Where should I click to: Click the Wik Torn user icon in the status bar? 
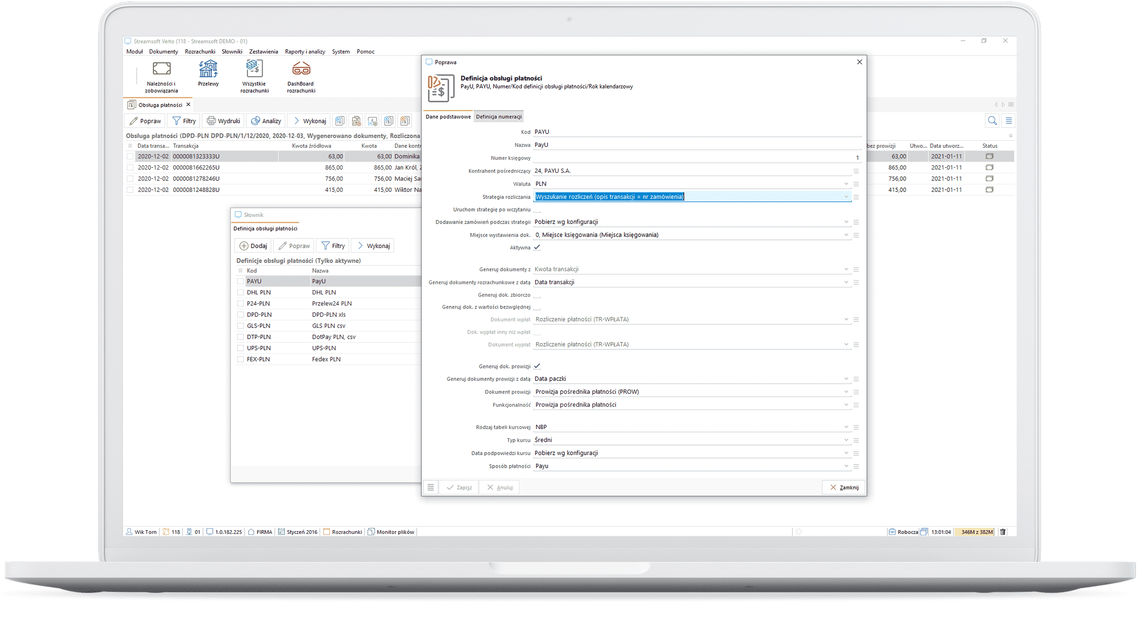point(129,532)
